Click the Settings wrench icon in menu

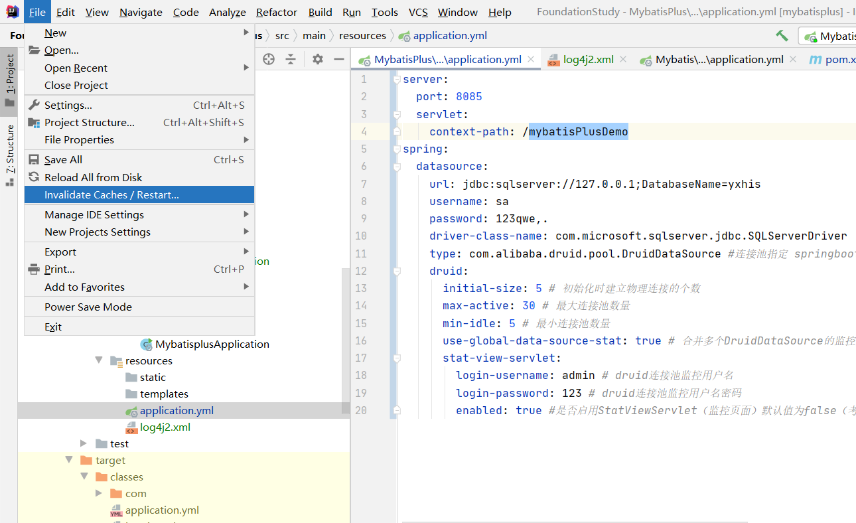[35, 105]
